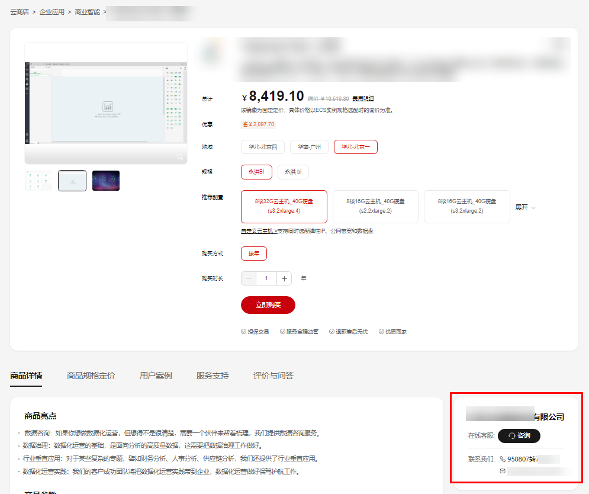Select the second product thumbnail screenshot
Image resolution: width=589 pixels, height=494 pixels.
pos(72,181)
